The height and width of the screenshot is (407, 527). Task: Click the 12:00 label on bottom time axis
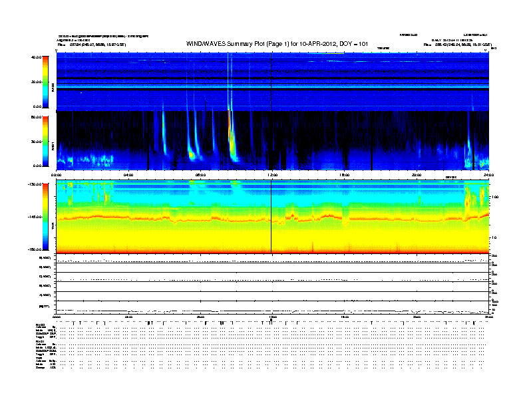click(x=272, y=317)
